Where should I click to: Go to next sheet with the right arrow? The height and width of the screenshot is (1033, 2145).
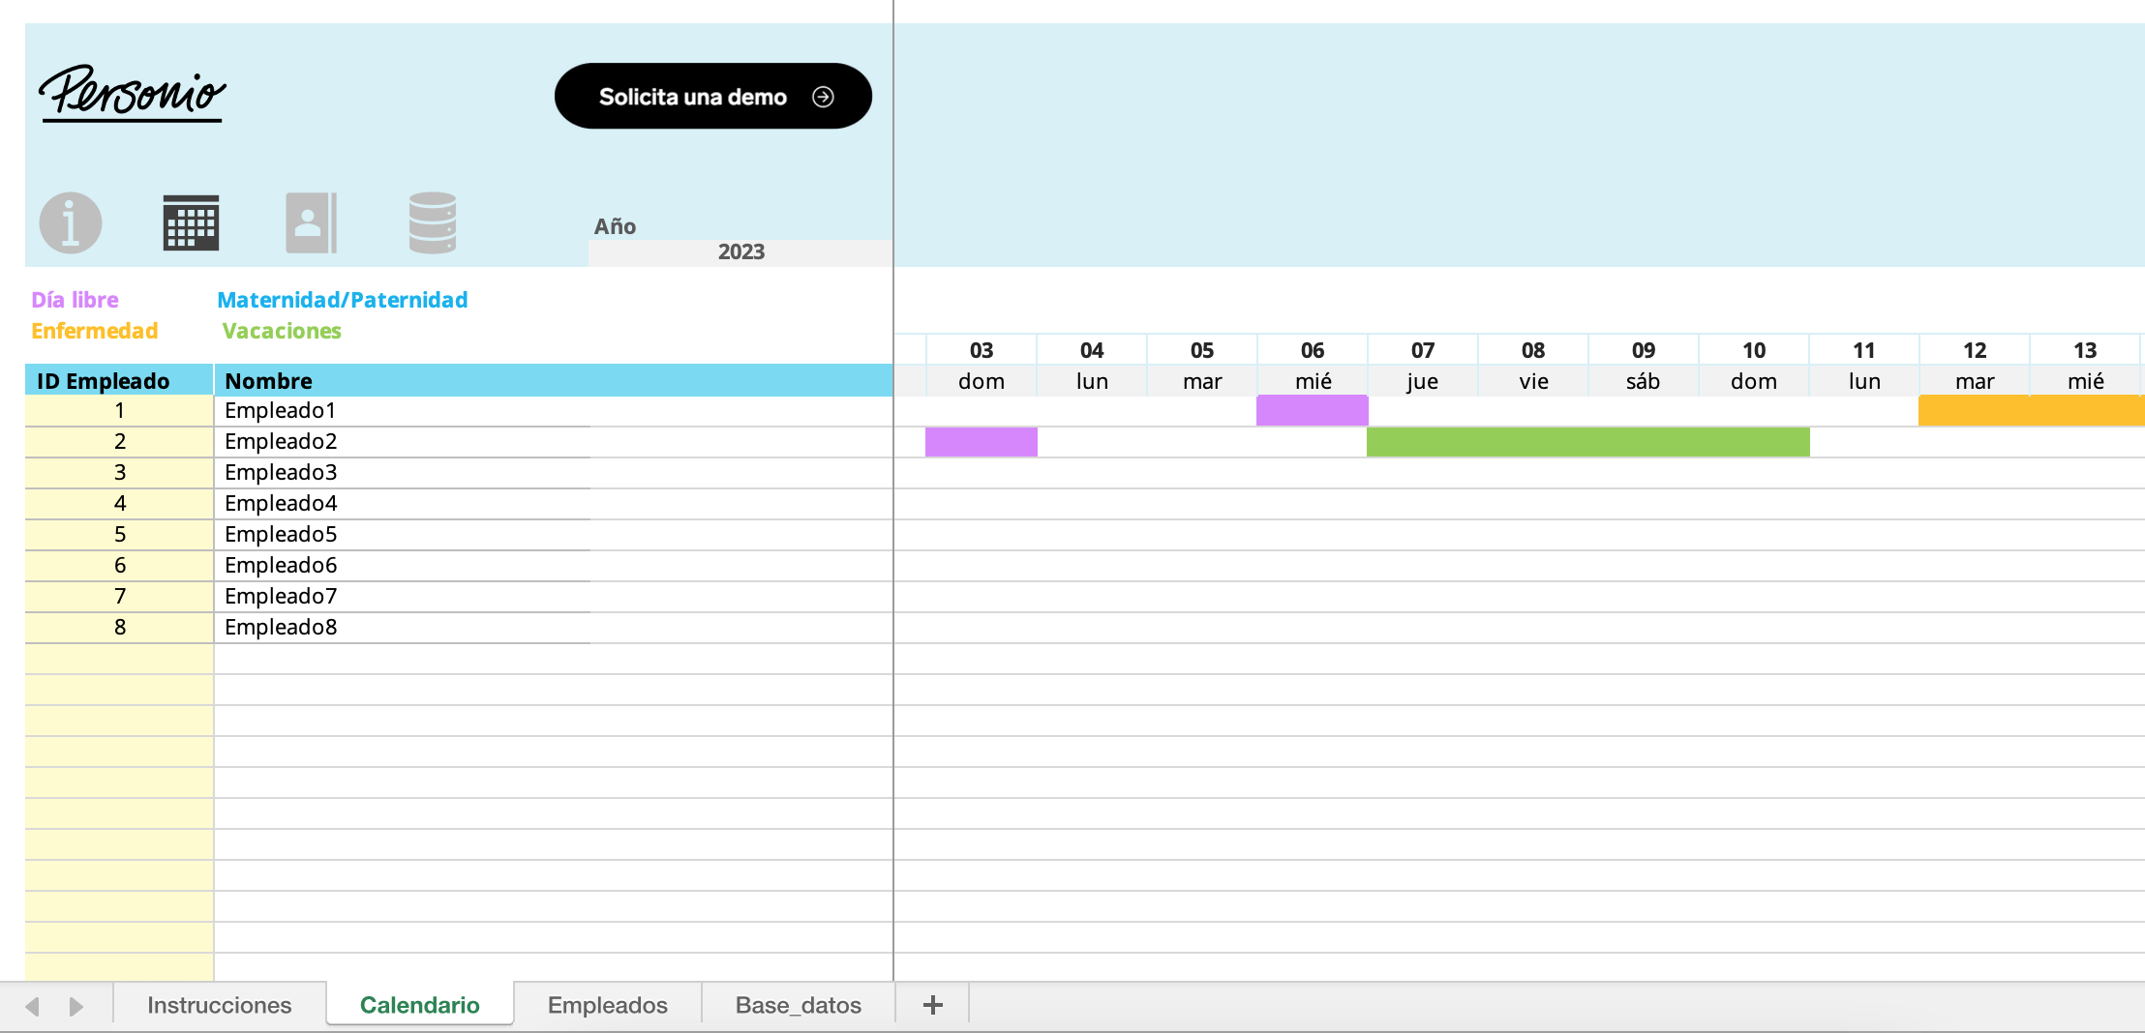pyautogui.click(x=76, y=1006)
